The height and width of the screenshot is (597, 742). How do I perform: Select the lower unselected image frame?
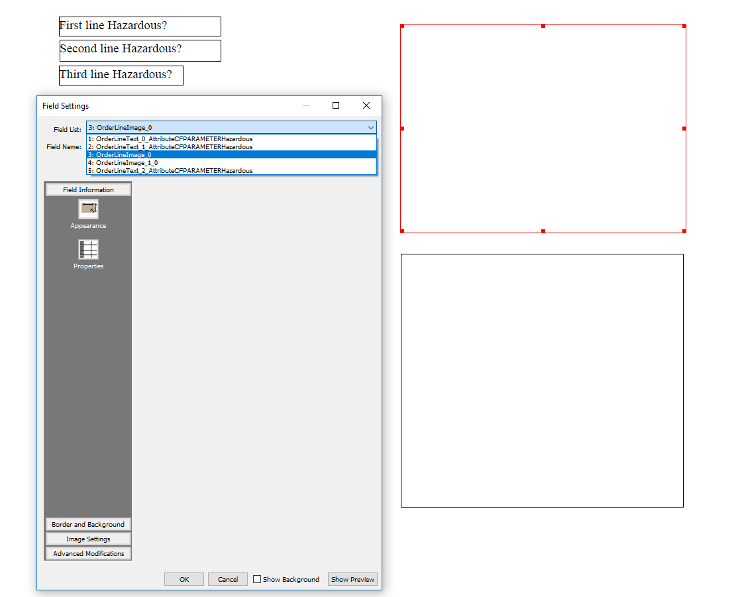click(541, 380)
